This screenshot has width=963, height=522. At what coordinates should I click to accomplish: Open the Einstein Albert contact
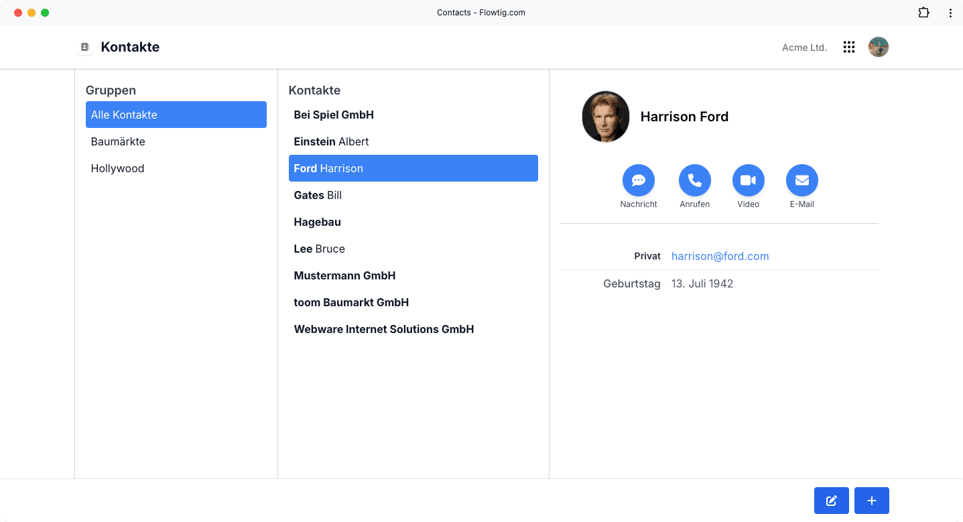413,141
